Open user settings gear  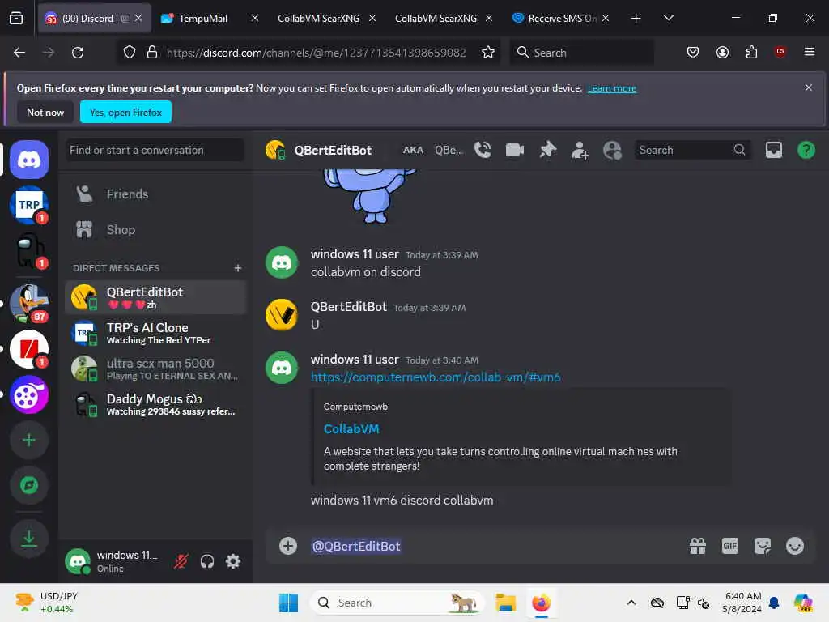coord(233,561)
